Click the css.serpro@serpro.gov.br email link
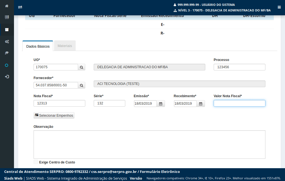Viewport: 285px width, 181px height. pos(114,172)
